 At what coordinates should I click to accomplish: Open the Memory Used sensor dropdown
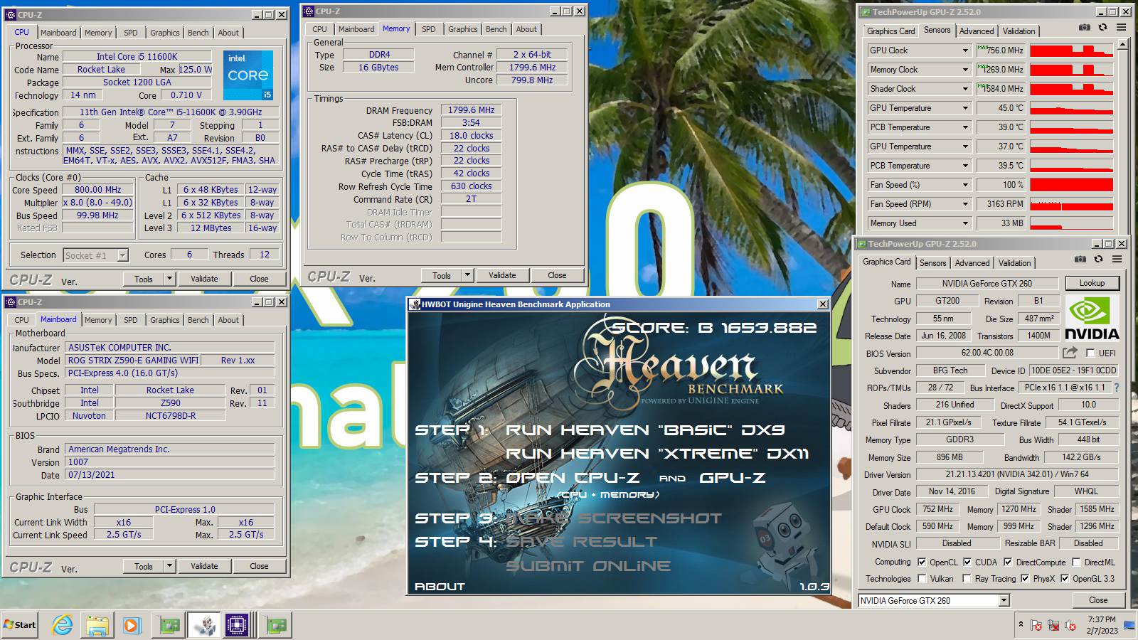[965, 223]
